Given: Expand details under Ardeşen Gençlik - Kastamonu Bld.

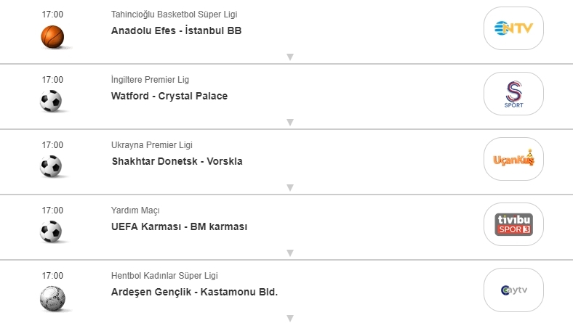Looking at the screenshot, I should (x=289, y=318).
